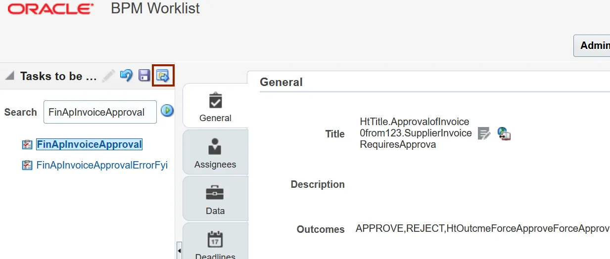
Task: Click the Reset/undo arrow icon
Action: point(127,76)
